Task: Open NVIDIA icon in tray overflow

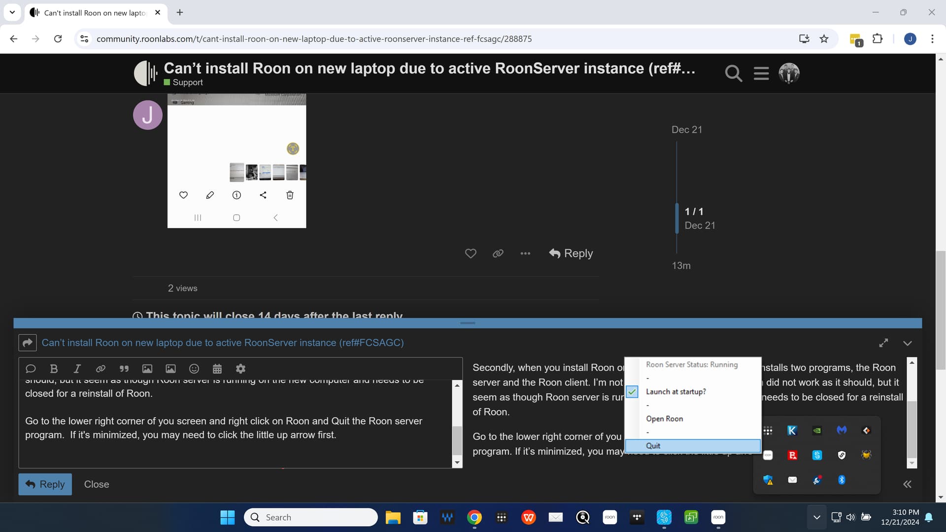Action: 817,431
